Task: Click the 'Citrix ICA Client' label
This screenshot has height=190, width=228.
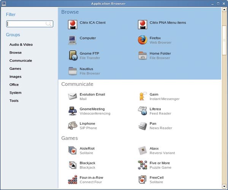Action: point(93,23)
